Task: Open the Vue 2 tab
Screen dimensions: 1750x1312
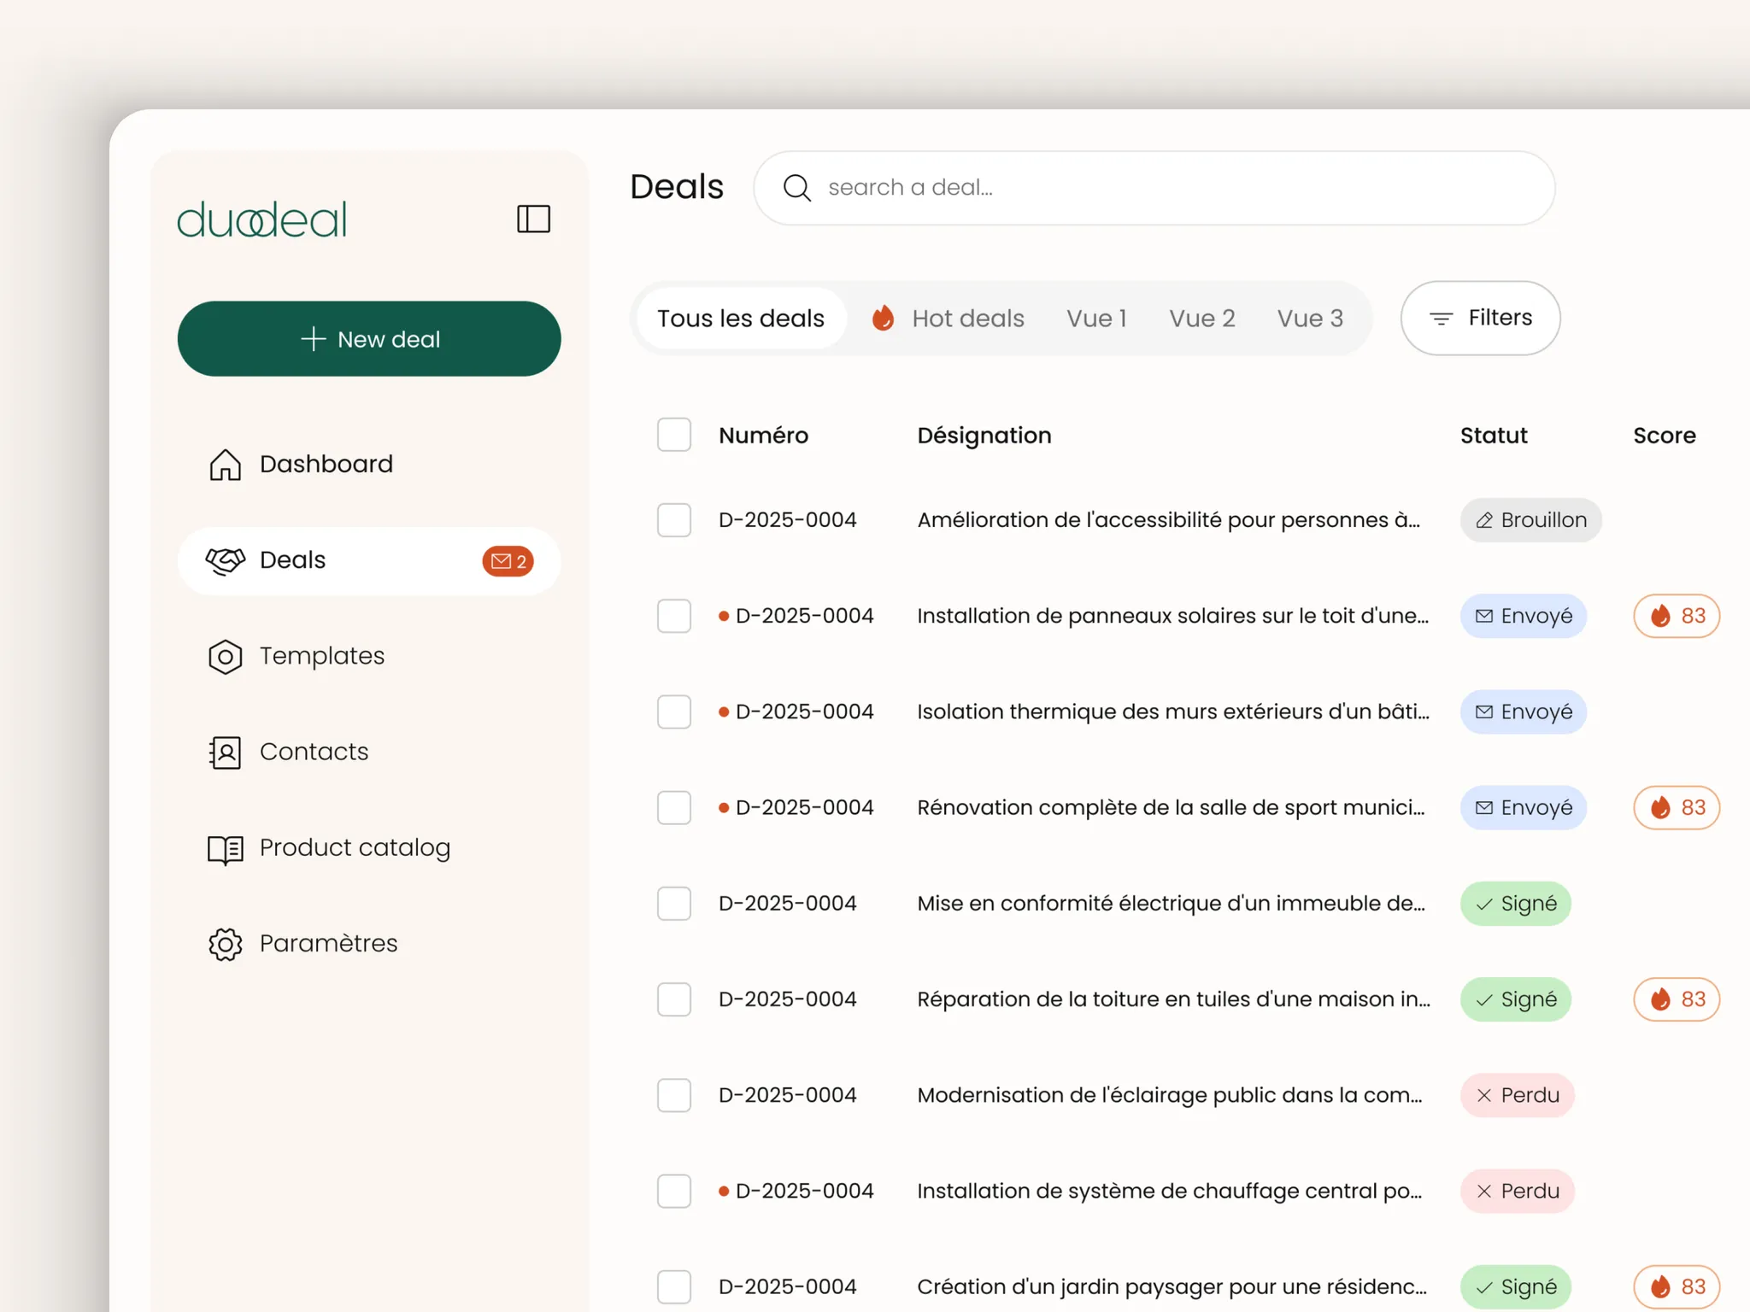Action: pyautogui.click(x=1202, y=319)
